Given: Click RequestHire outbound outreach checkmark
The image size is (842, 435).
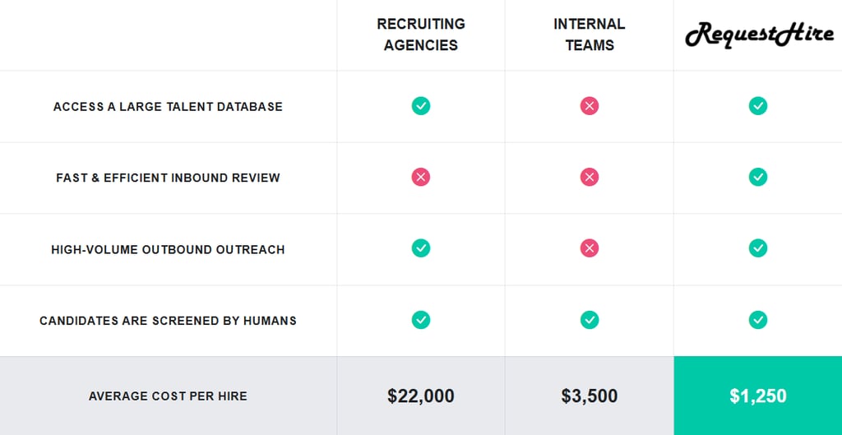Looking at the screenshot, I should click(x=758, y=248).
